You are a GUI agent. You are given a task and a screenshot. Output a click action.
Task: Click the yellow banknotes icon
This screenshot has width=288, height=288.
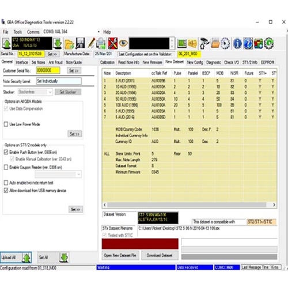192,43
